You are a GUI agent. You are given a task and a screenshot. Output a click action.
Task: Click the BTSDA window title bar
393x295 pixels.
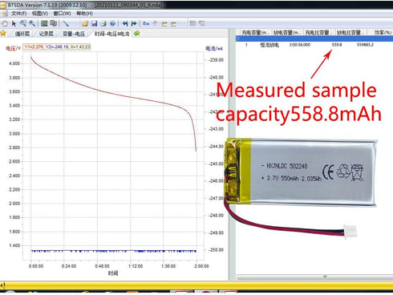click(196, 5)
